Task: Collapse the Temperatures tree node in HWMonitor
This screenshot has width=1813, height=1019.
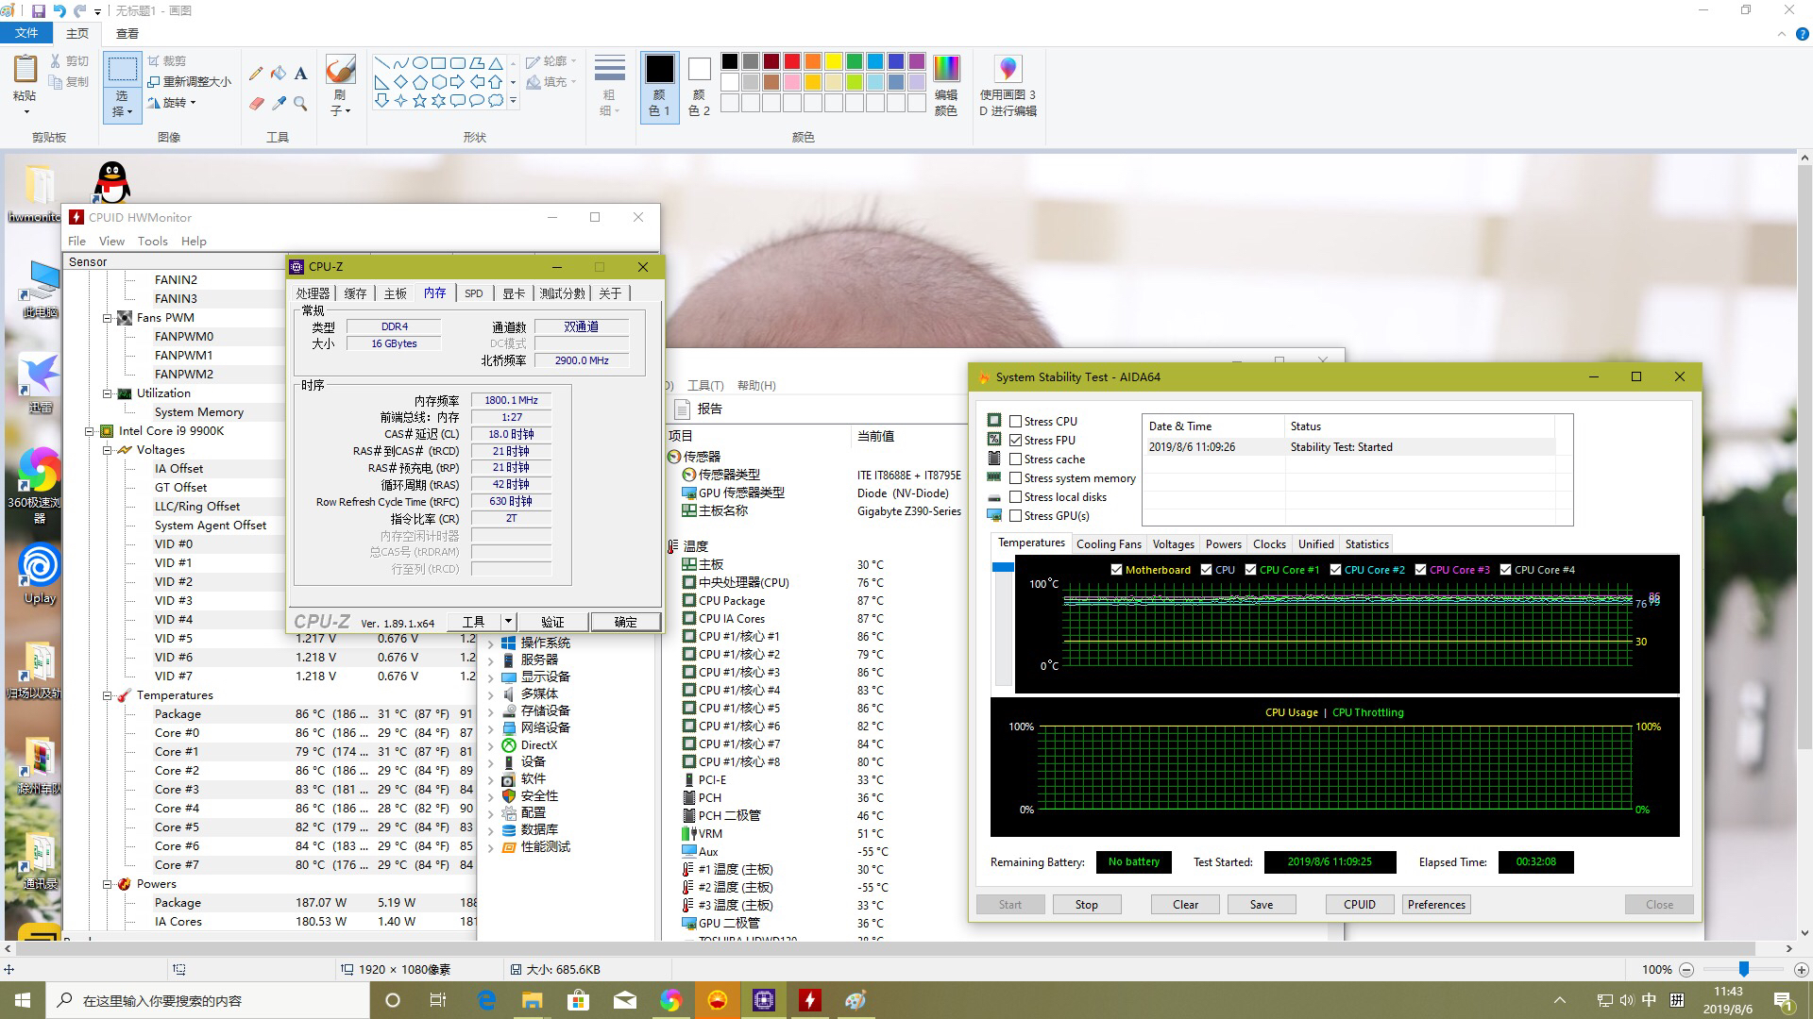Action: 108,695
